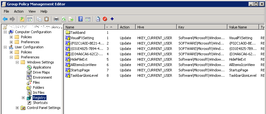Select the User Configuration tree node
The height and width of the screenshot is (114, 266).
(x=29, y=47)
